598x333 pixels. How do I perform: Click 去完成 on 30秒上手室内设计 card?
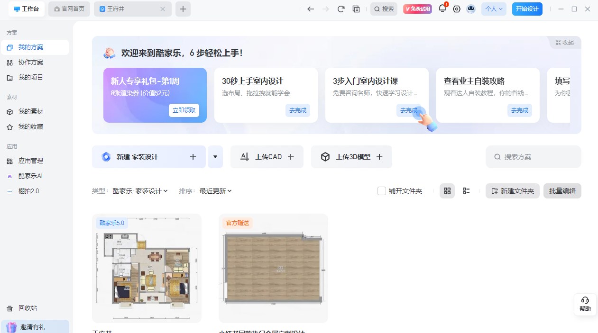click(x=297, y=110)
